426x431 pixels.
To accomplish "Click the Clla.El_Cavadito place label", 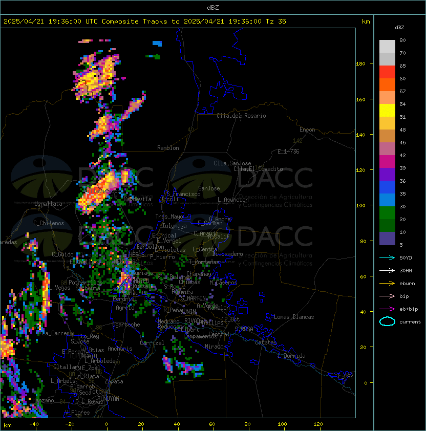I will pyautogui.click(x=258, y=169).
